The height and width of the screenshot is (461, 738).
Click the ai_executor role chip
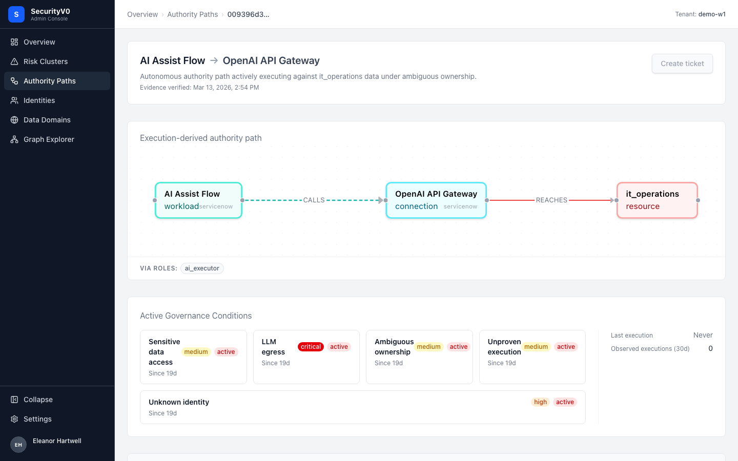pyautogui.click(x=202, y=268)
